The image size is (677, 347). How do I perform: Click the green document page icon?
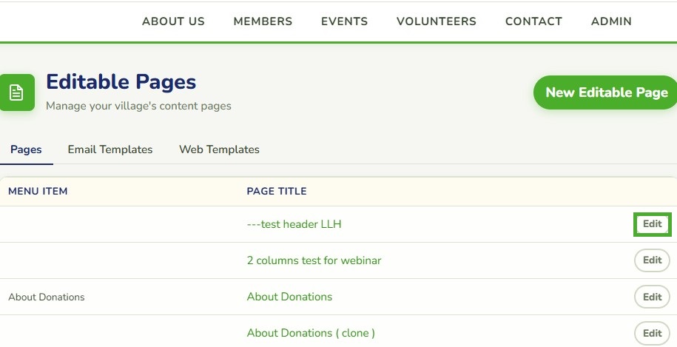[x=17, y=92]
